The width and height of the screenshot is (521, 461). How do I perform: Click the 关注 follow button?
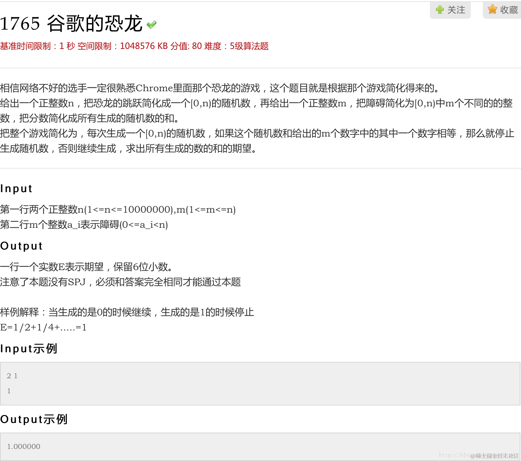450,10
